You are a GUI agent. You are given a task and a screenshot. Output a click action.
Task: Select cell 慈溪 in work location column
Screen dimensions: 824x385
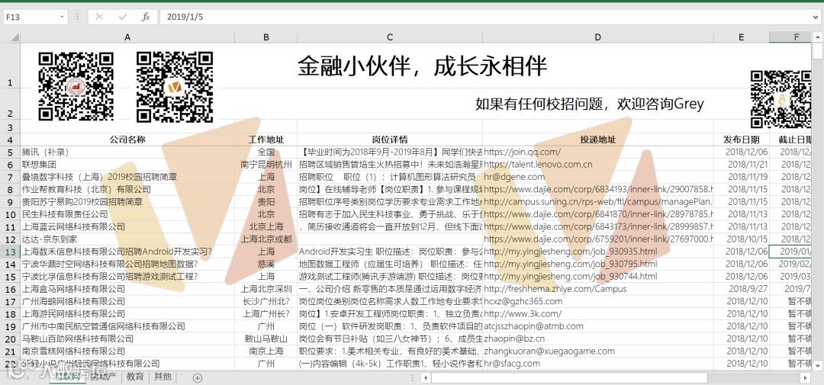coord(266,265)
